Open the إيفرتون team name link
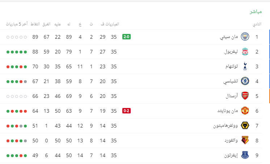Image resolution: width=270 pixels, height=164 pixels. [x=231, y=155]
